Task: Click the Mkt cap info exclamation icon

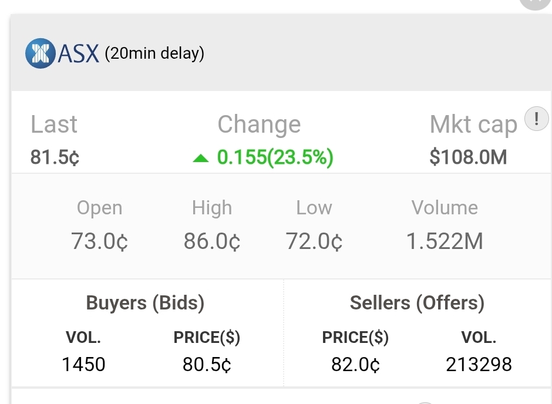Action: click(535, 119)
